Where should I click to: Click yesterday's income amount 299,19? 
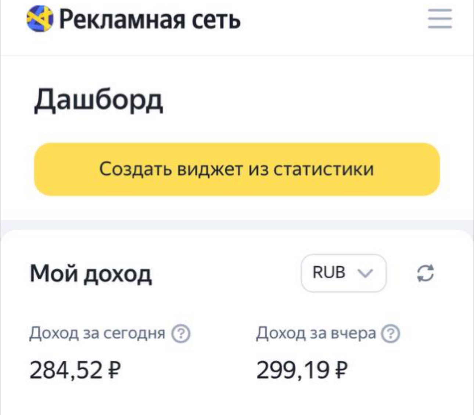pos(292,370)
